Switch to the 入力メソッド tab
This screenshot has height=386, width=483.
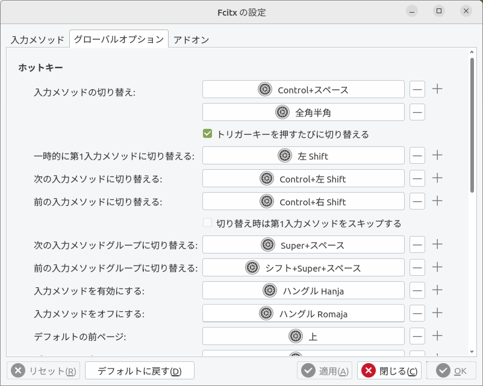37,40
